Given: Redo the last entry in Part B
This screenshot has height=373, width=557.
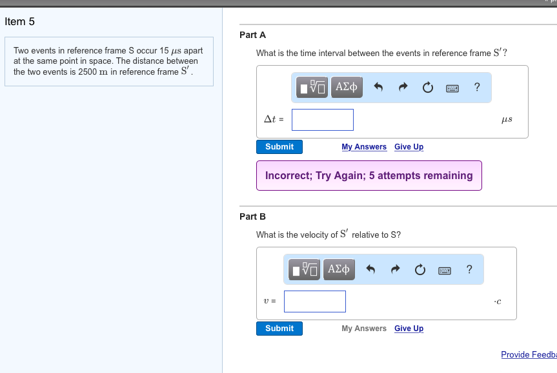Looking at the screenshot, I should (394, 269).
